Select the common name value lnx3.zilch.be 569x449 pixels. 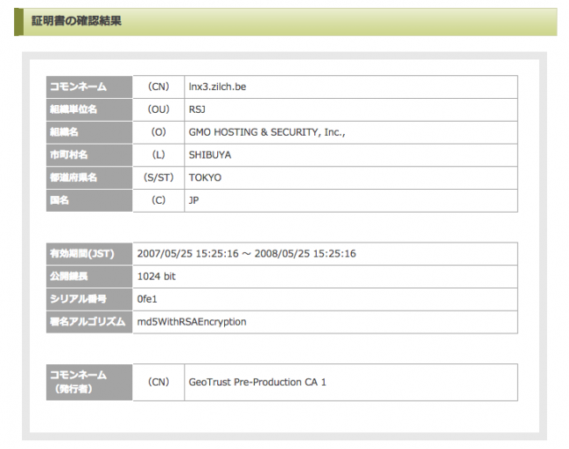[x=217, y=87]
